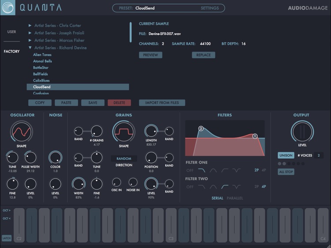This screenshot has width=331, height=248.
Task: Turn Filter Two OFF
Action: pyautogui.click(x=190, y=187)
